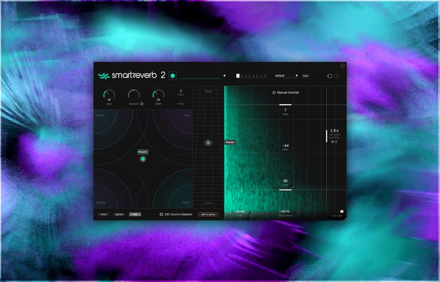Screen dimensions: 440x282
Task: Click the Lows value 96
Action: click(x=285, y=181)
